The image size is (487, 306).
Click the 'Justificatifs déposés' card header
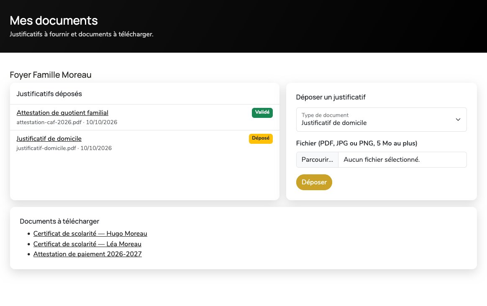pos(49,94)
